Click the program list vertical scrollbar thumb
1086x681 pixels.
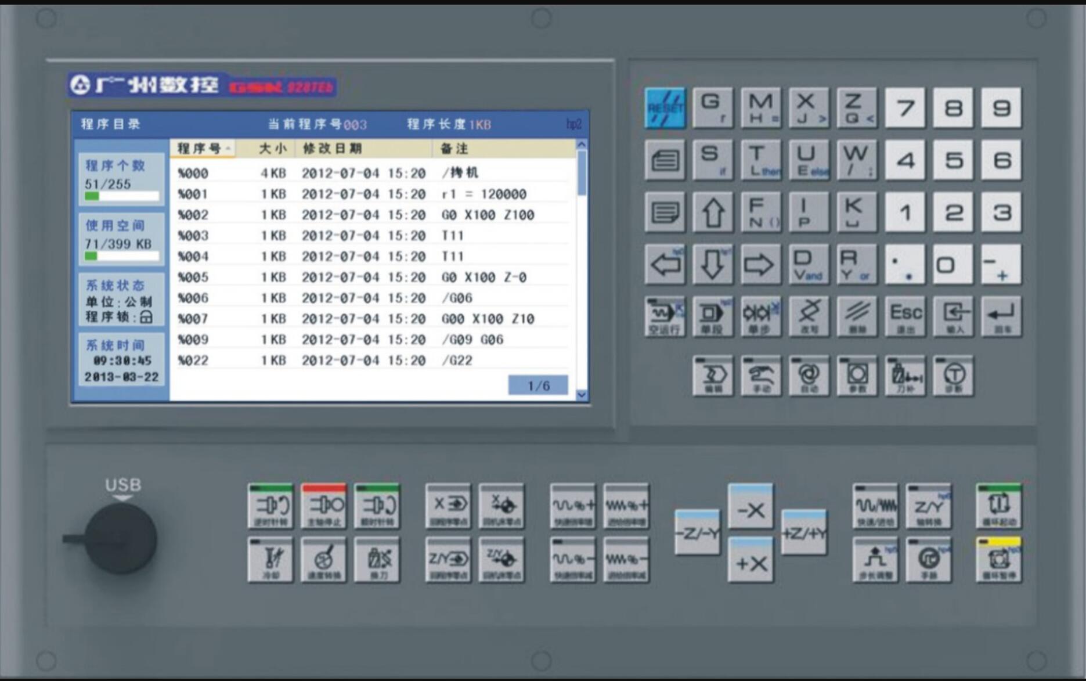click(582, 172)
